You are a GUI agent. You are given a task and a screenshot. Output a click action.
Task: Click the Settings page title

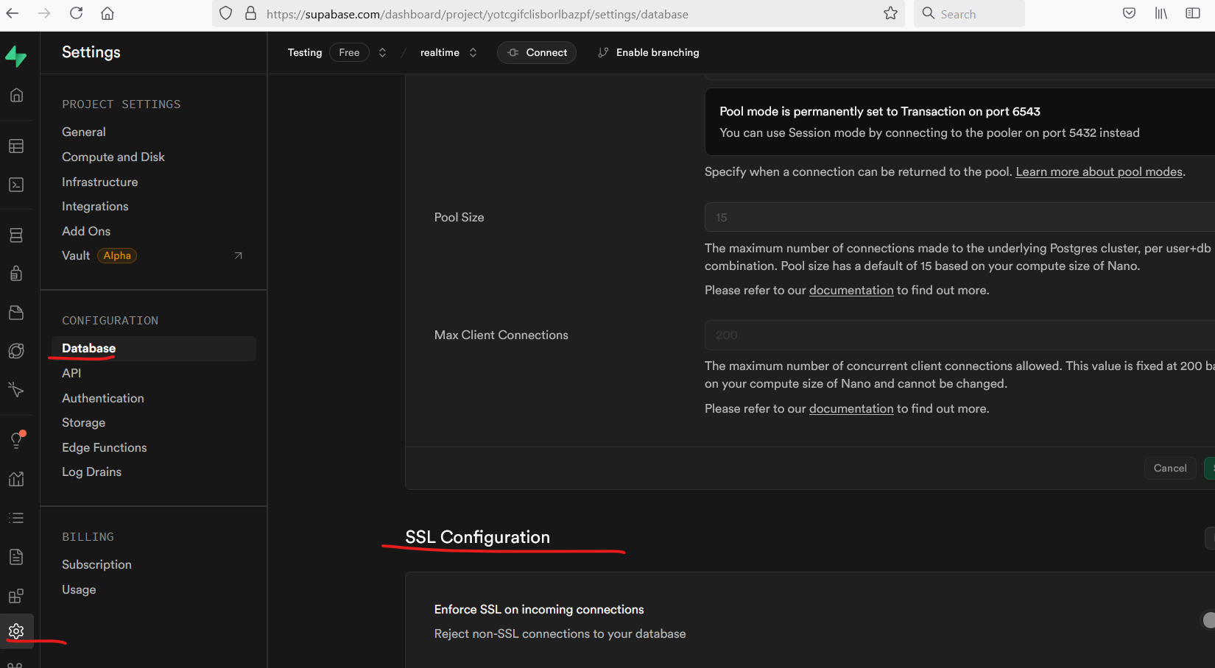91,52
